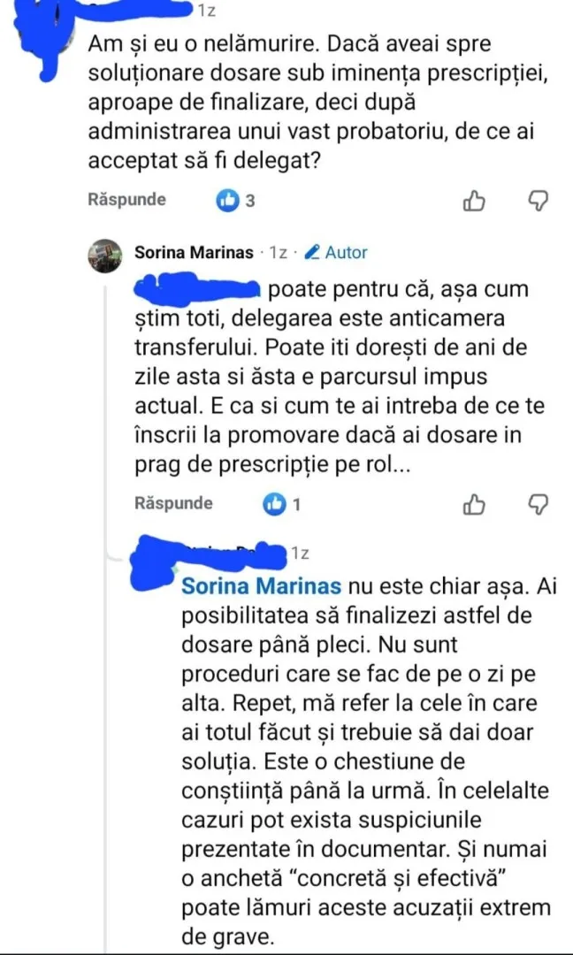The image size is (573, 955).
Task: Click Răspunde under the first comment
Action: (x=126, y=201)
